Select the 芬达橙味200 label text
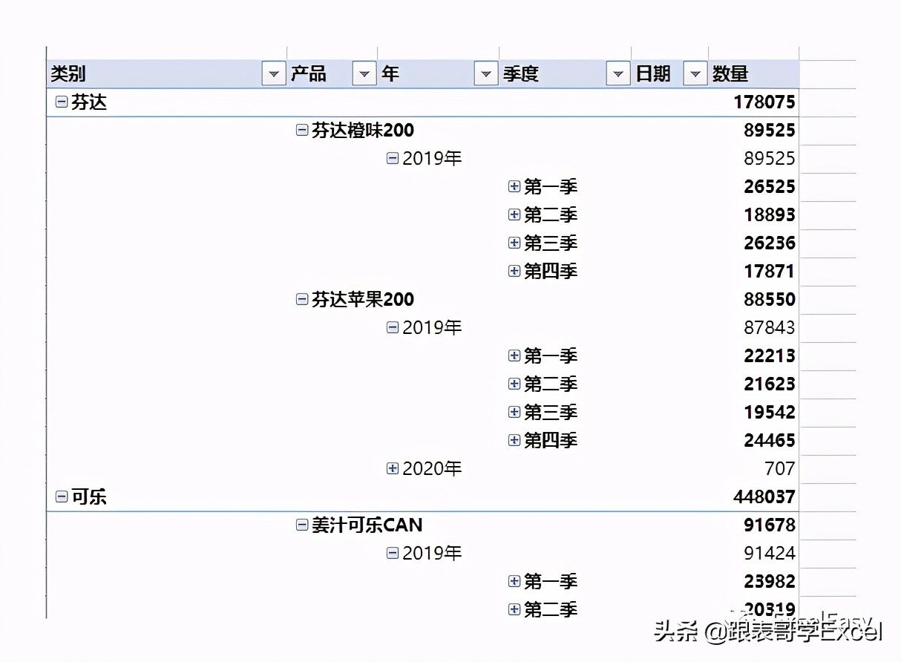Viewport: 901px width, 662px height. point(363,131)
